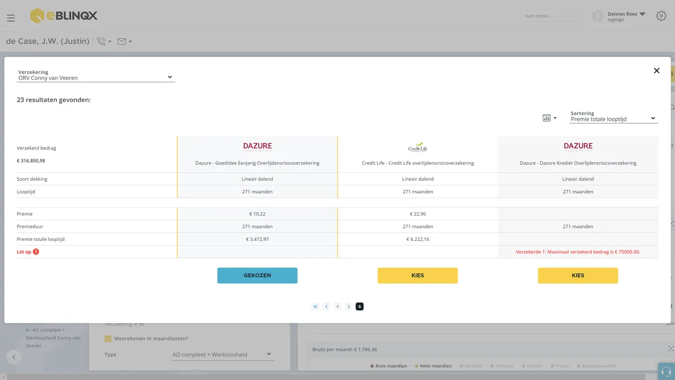Open the column view options icon
The width and height of the screenshot is (675, 380).
click(549, 118)
